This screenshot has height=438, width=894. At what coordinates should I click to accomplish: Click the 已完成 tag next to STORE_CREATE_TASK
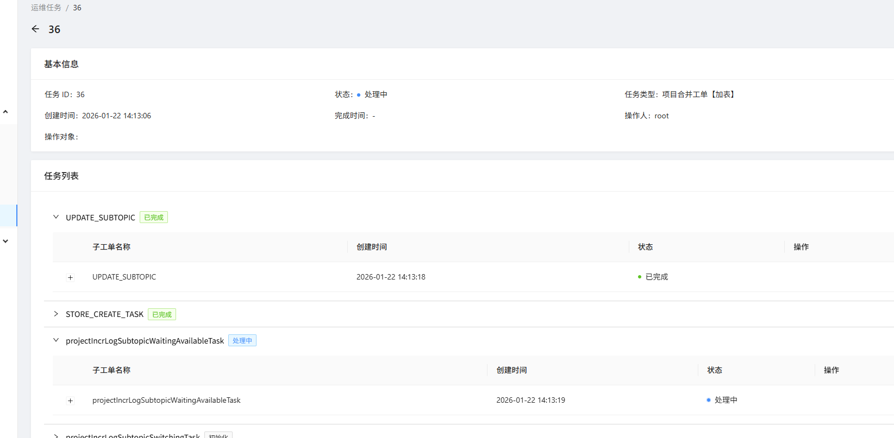click(162, 315)
